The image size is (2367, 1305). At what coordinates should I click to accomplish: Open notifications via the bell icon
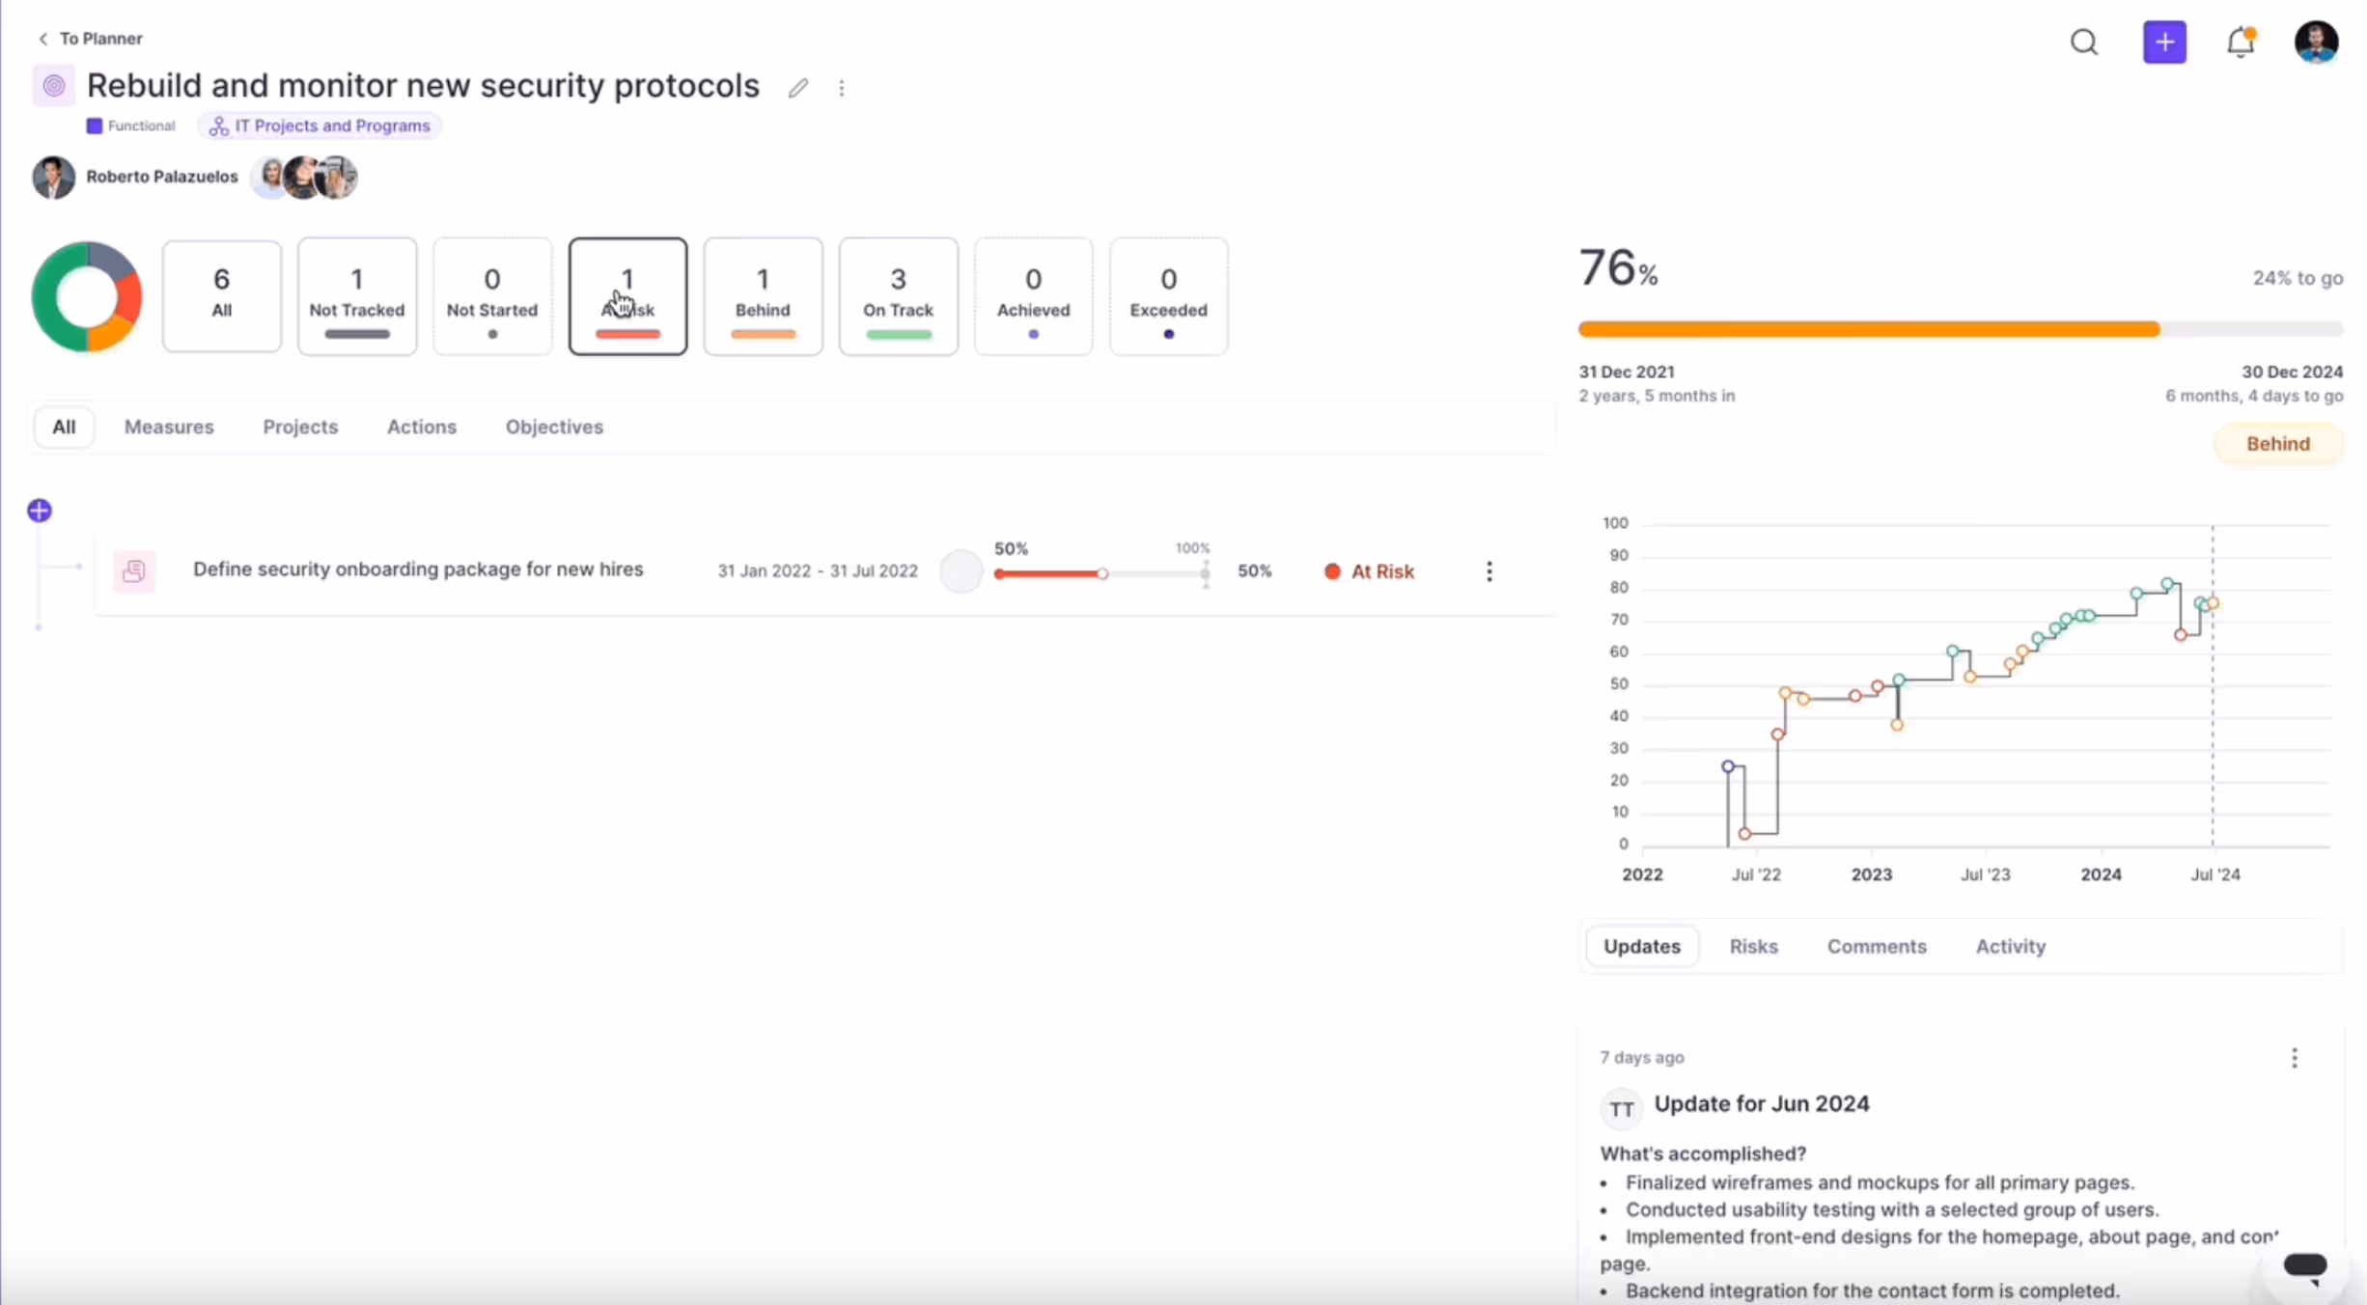[2241, 42]
